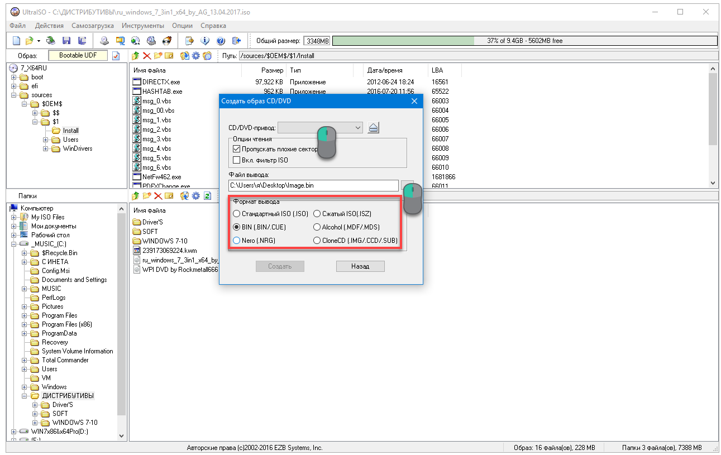Viewport: 721px width, 455px height.
Task: Expand the WinDrivers folder in image tree
Action: pyautogui.click(x=46, y=149)
